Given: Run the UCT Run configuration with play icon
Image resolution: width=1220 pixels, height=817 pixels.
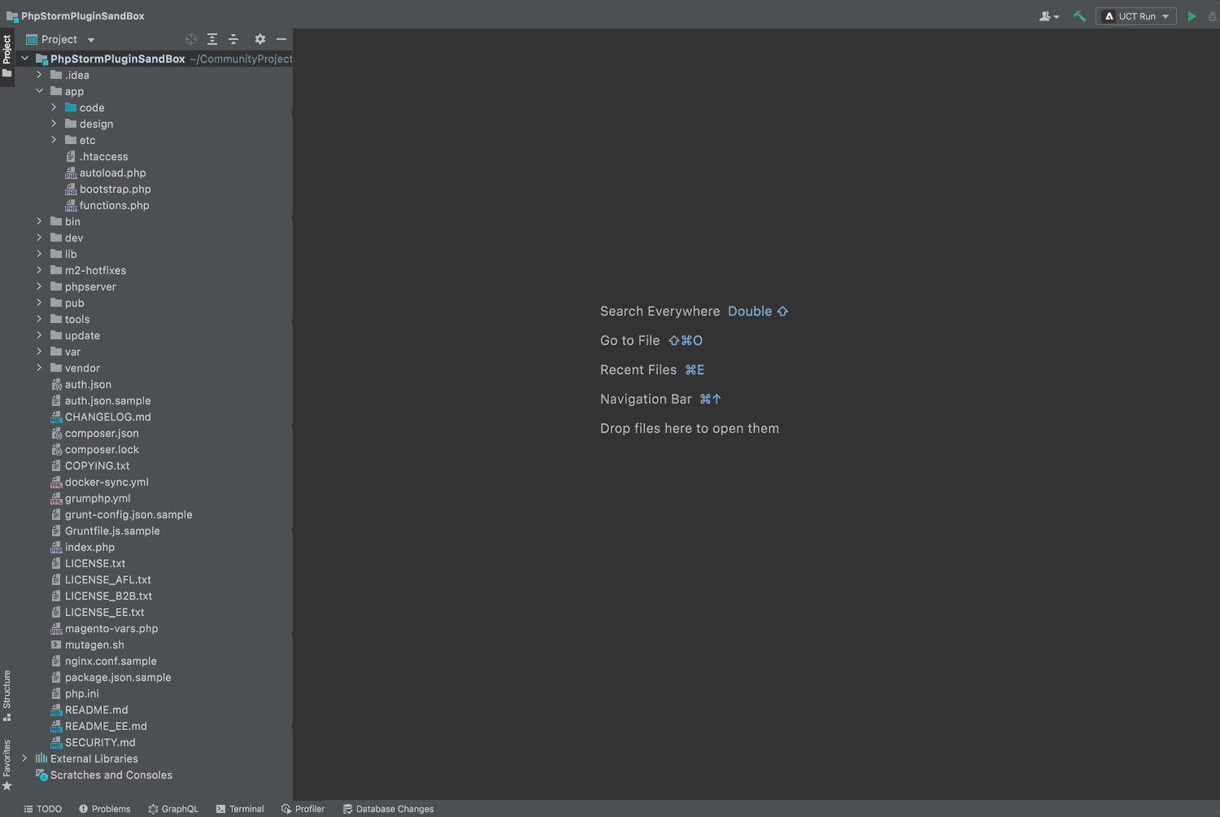Looking at the screenshot, I should point(1192,16).
